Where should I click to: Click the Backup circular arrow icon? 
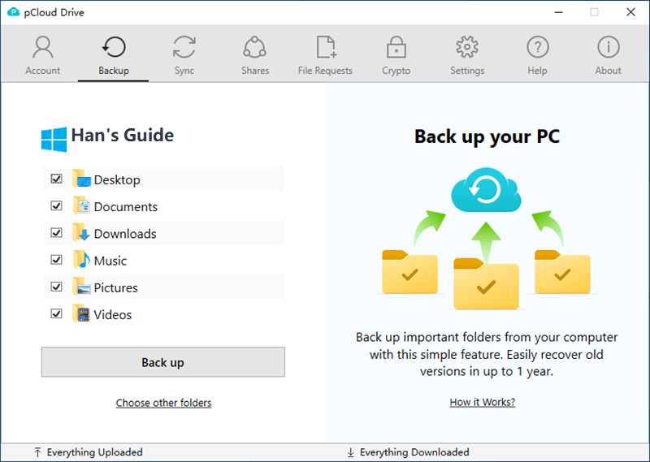coord(114,47)
